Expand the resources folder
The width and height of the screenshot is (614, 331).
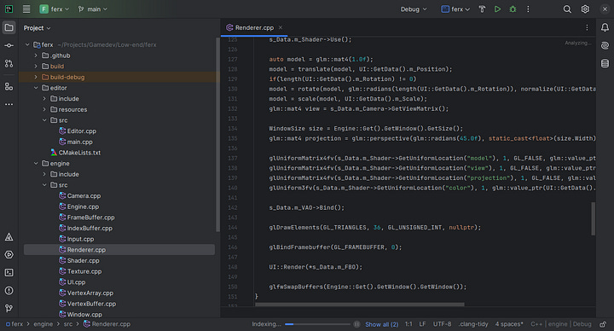point(44,109)
